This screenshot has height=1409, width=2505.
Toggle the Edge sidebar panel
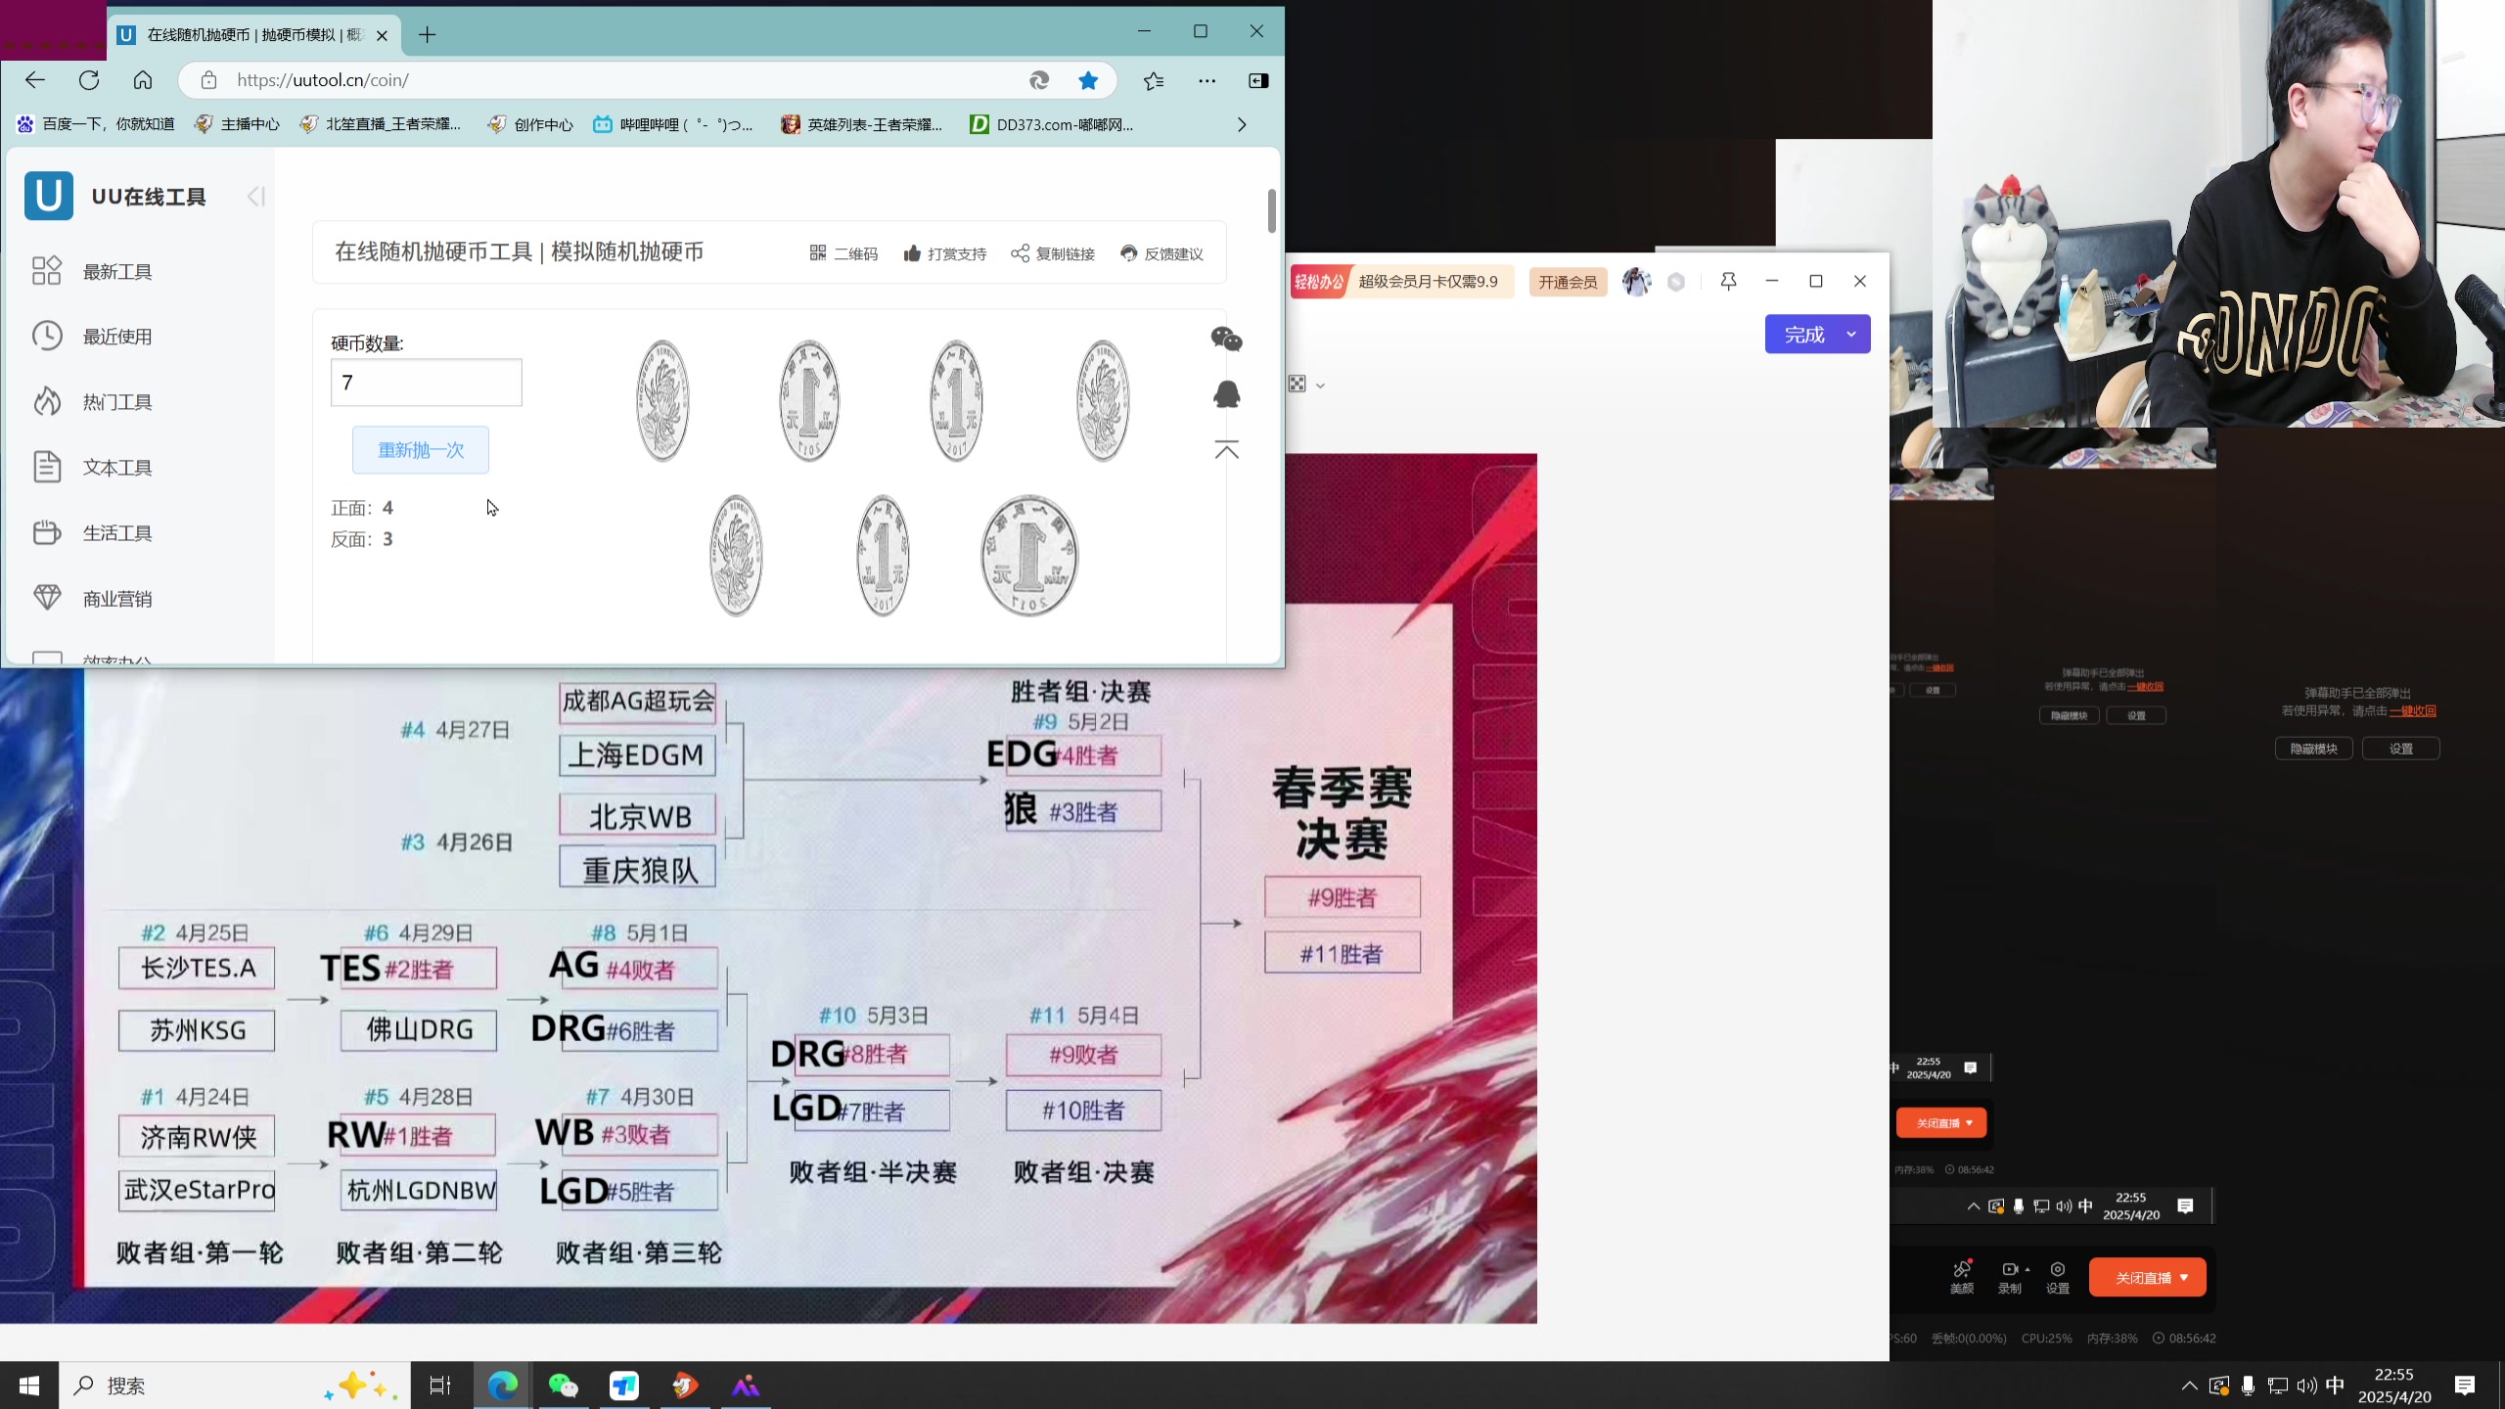1259,80
